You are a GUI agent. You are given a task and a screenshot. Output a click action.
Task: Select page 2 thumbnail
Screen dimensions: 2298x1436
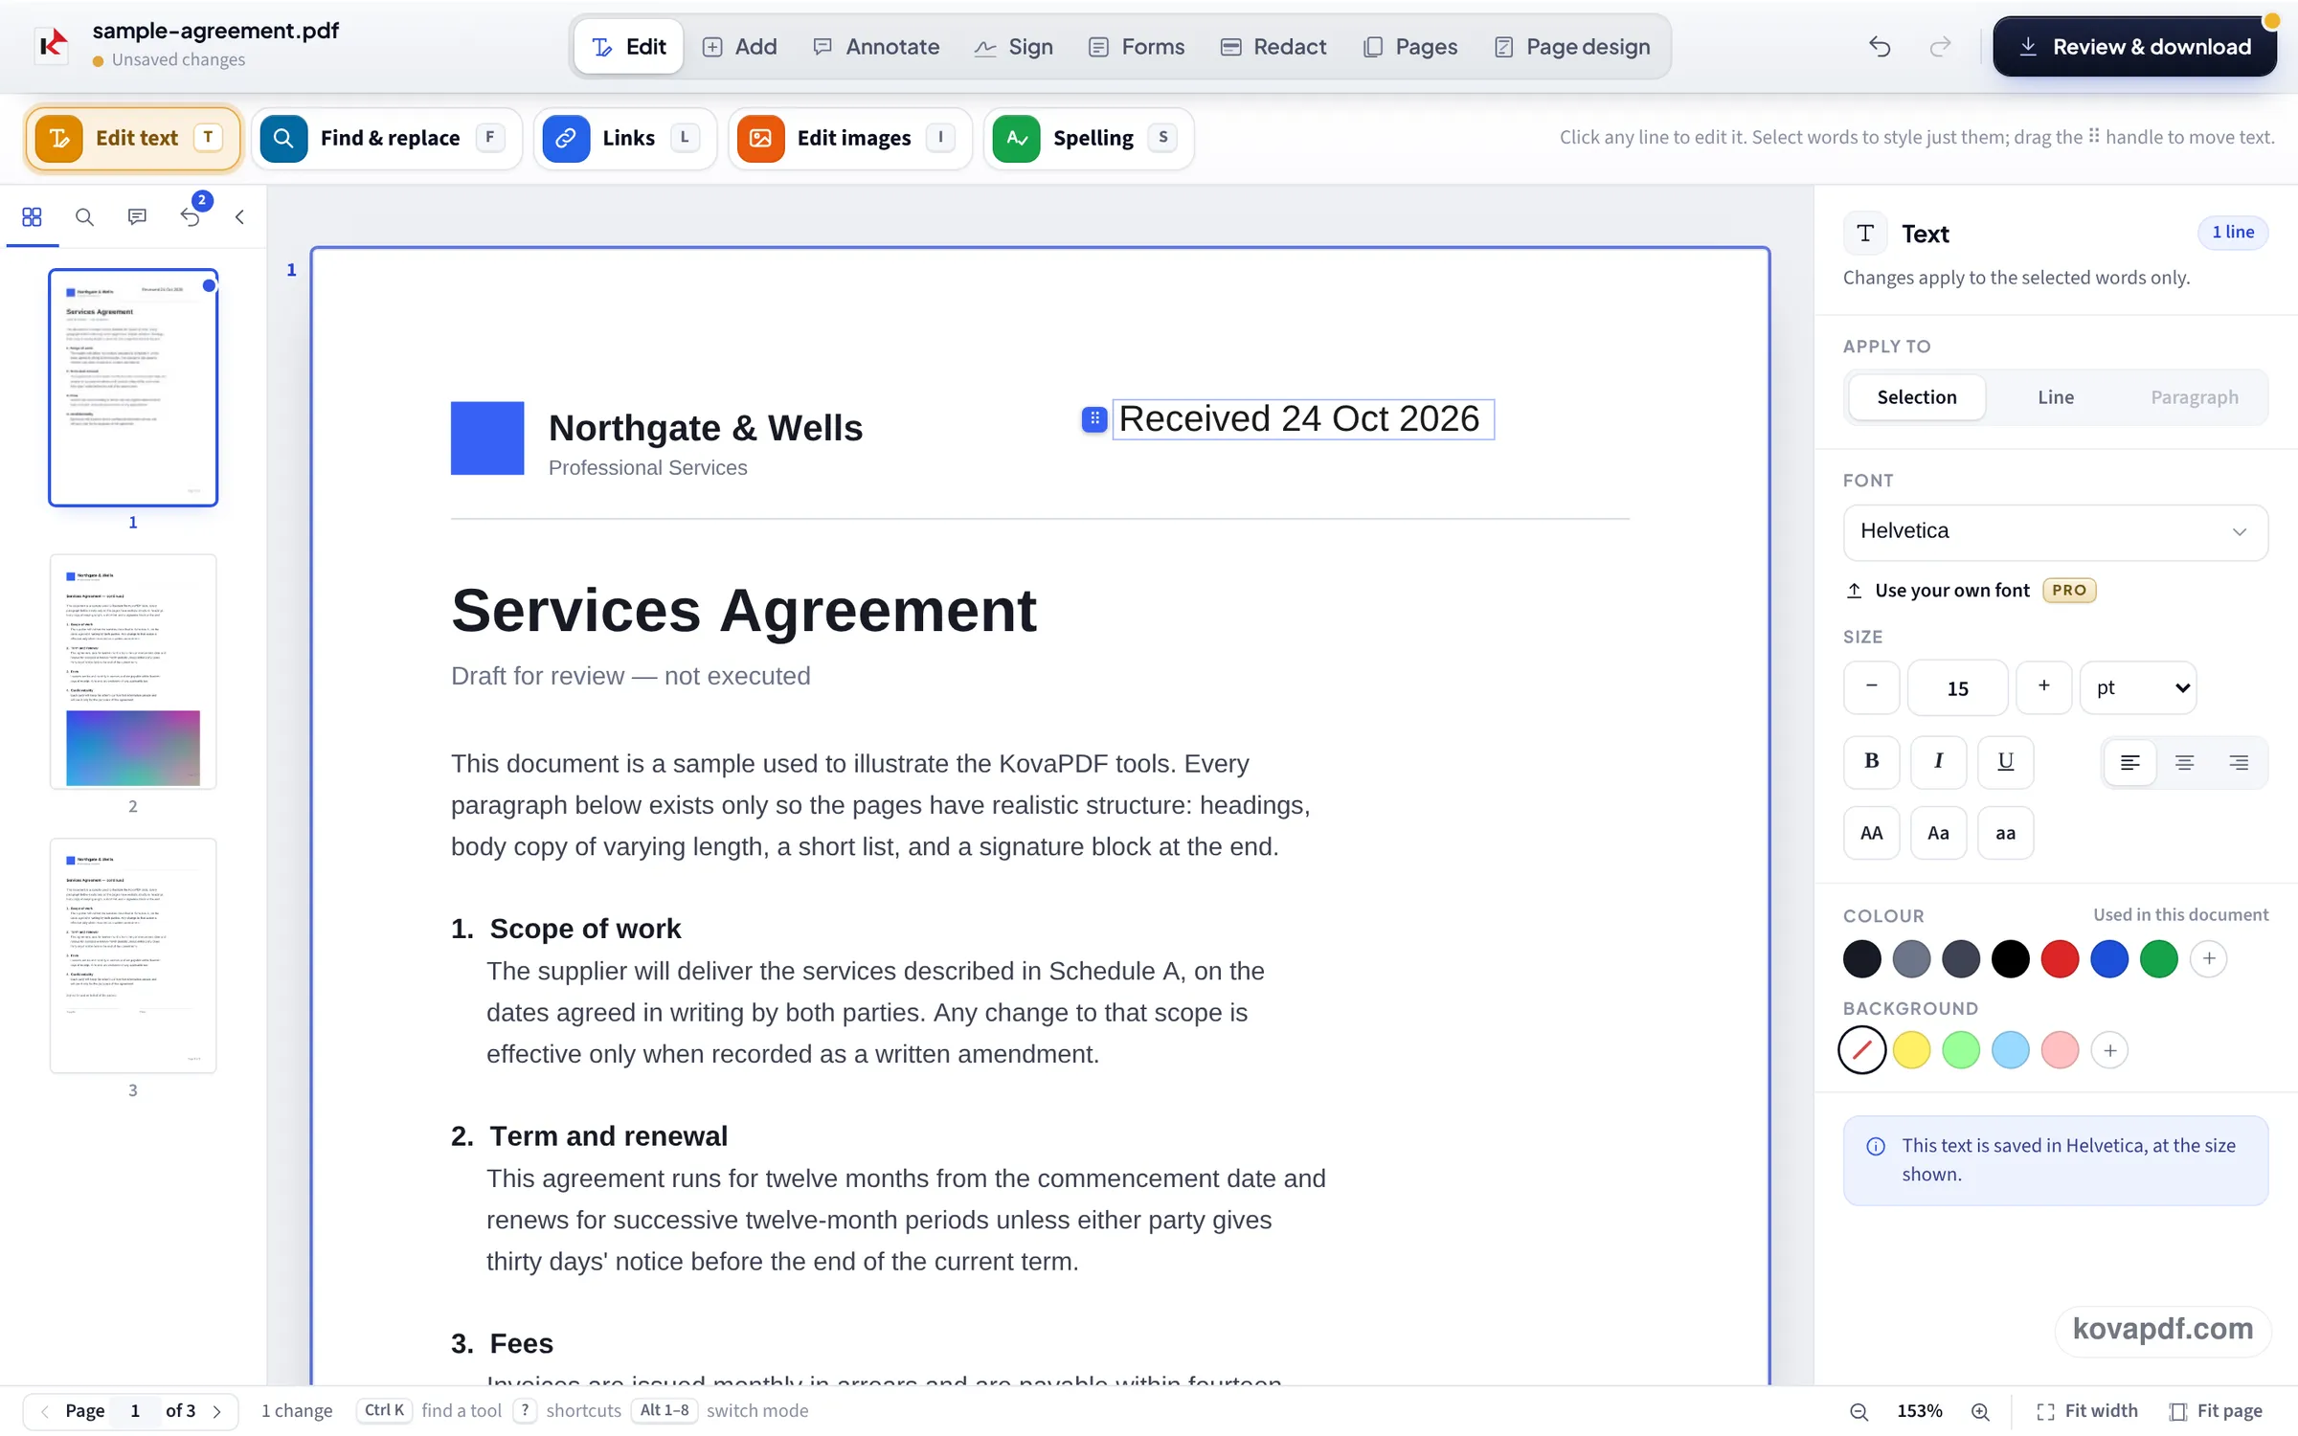coord(133,672)
